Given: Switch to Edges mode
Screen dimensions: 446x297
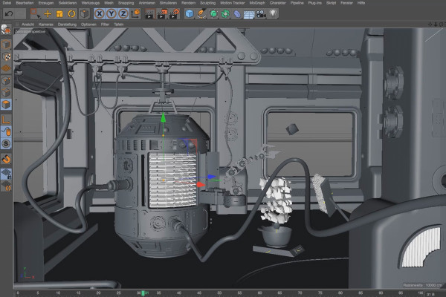Looking at the screenshot, I should tap(6, 93).
